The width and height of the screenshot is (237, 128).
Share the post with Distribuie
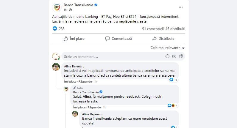click(x=163, y=39)
